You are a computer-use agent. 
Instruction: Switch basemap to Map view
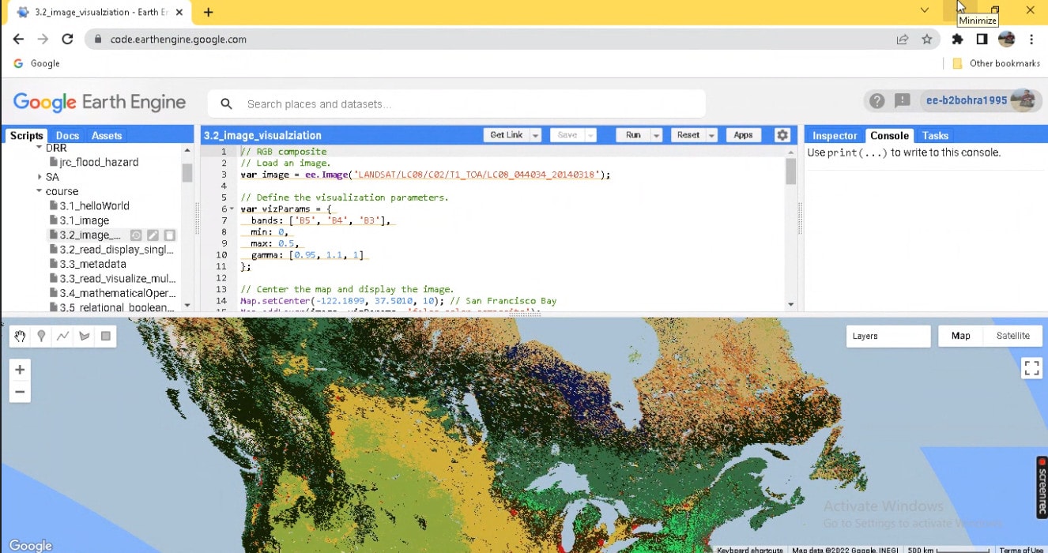click(x=960, y=336)
